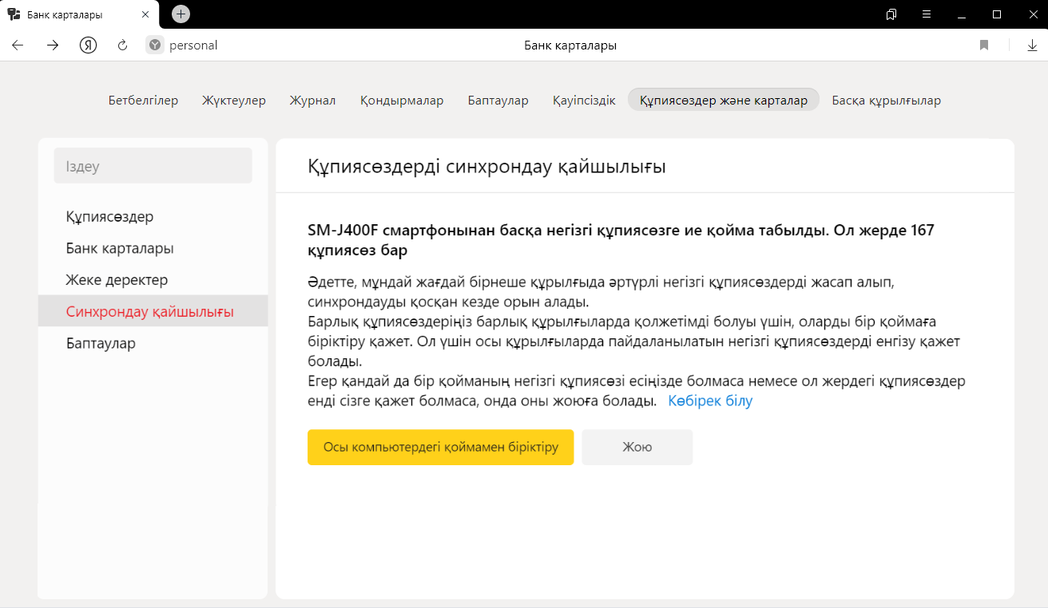Image resolution: width=1048 pixels, height=608 pixels.
Task: Open the bookmarks panel icon in title bar
Action: (x=891, y=14)
